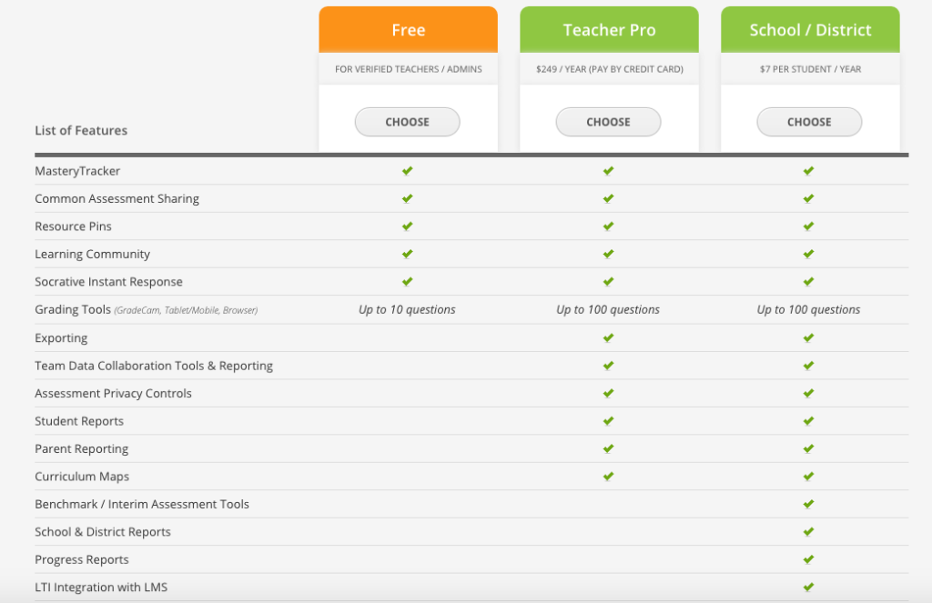
Task: Choose the Teacher Pro plan
Action: [x=608, y=121]
